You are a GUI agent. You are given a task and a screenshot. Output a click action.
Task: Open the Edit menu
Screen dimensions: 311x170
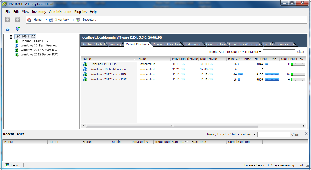16,12
